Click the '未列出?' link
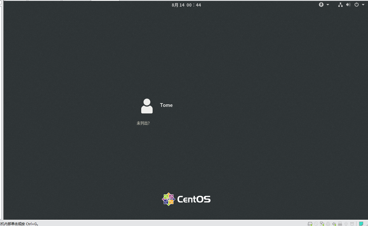The width and height of the screenshot is (368, 226). point(143,123)
